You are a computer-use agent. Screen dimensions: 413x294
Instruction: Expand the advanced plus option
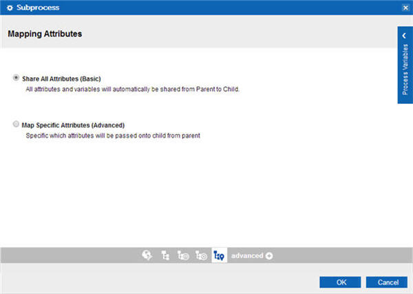pyautogui.click(x=252, y=255)
